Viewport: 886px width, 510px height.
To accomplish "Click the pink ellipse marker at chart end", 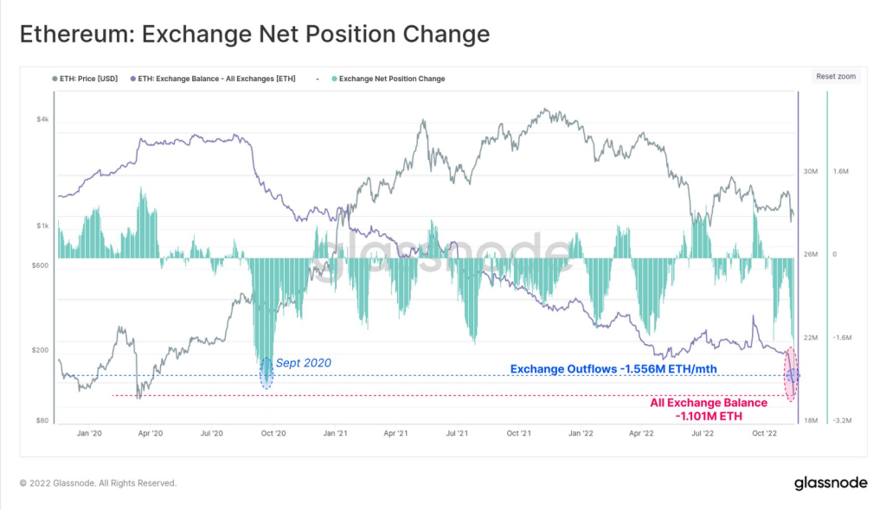I will (x=791, y=374).
